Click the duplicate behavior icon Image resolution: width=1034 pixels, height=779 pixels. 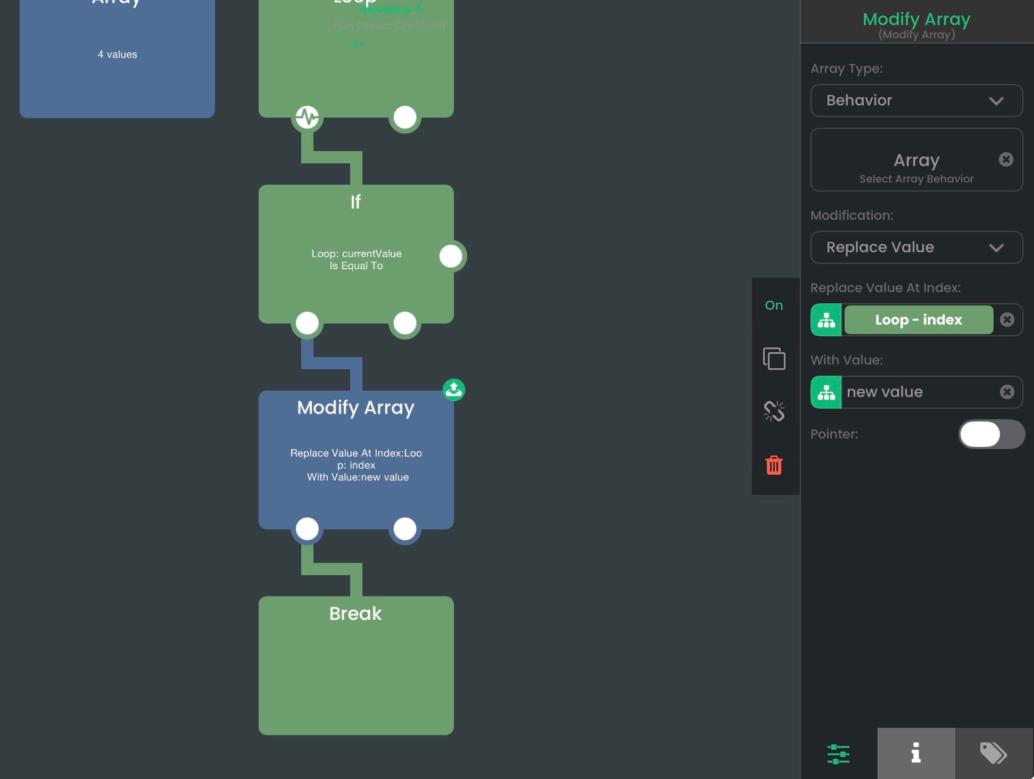(x=774, y=358)
